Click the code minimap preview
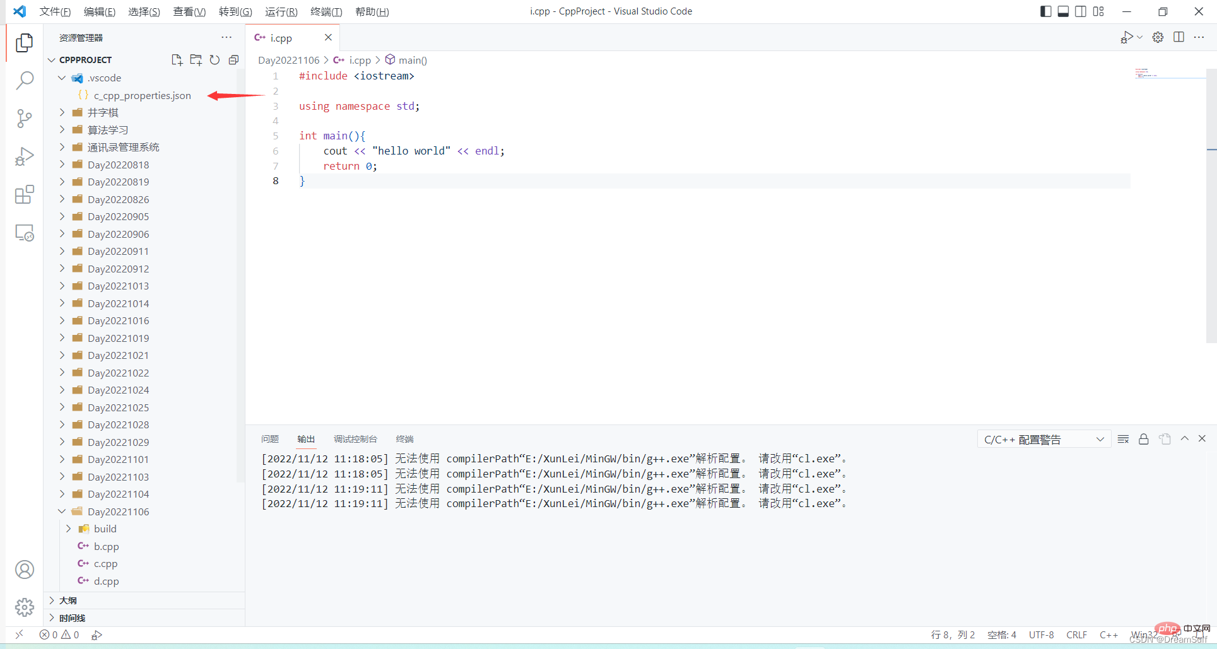Screen dimensions: 1217x649 point(1147,74)
